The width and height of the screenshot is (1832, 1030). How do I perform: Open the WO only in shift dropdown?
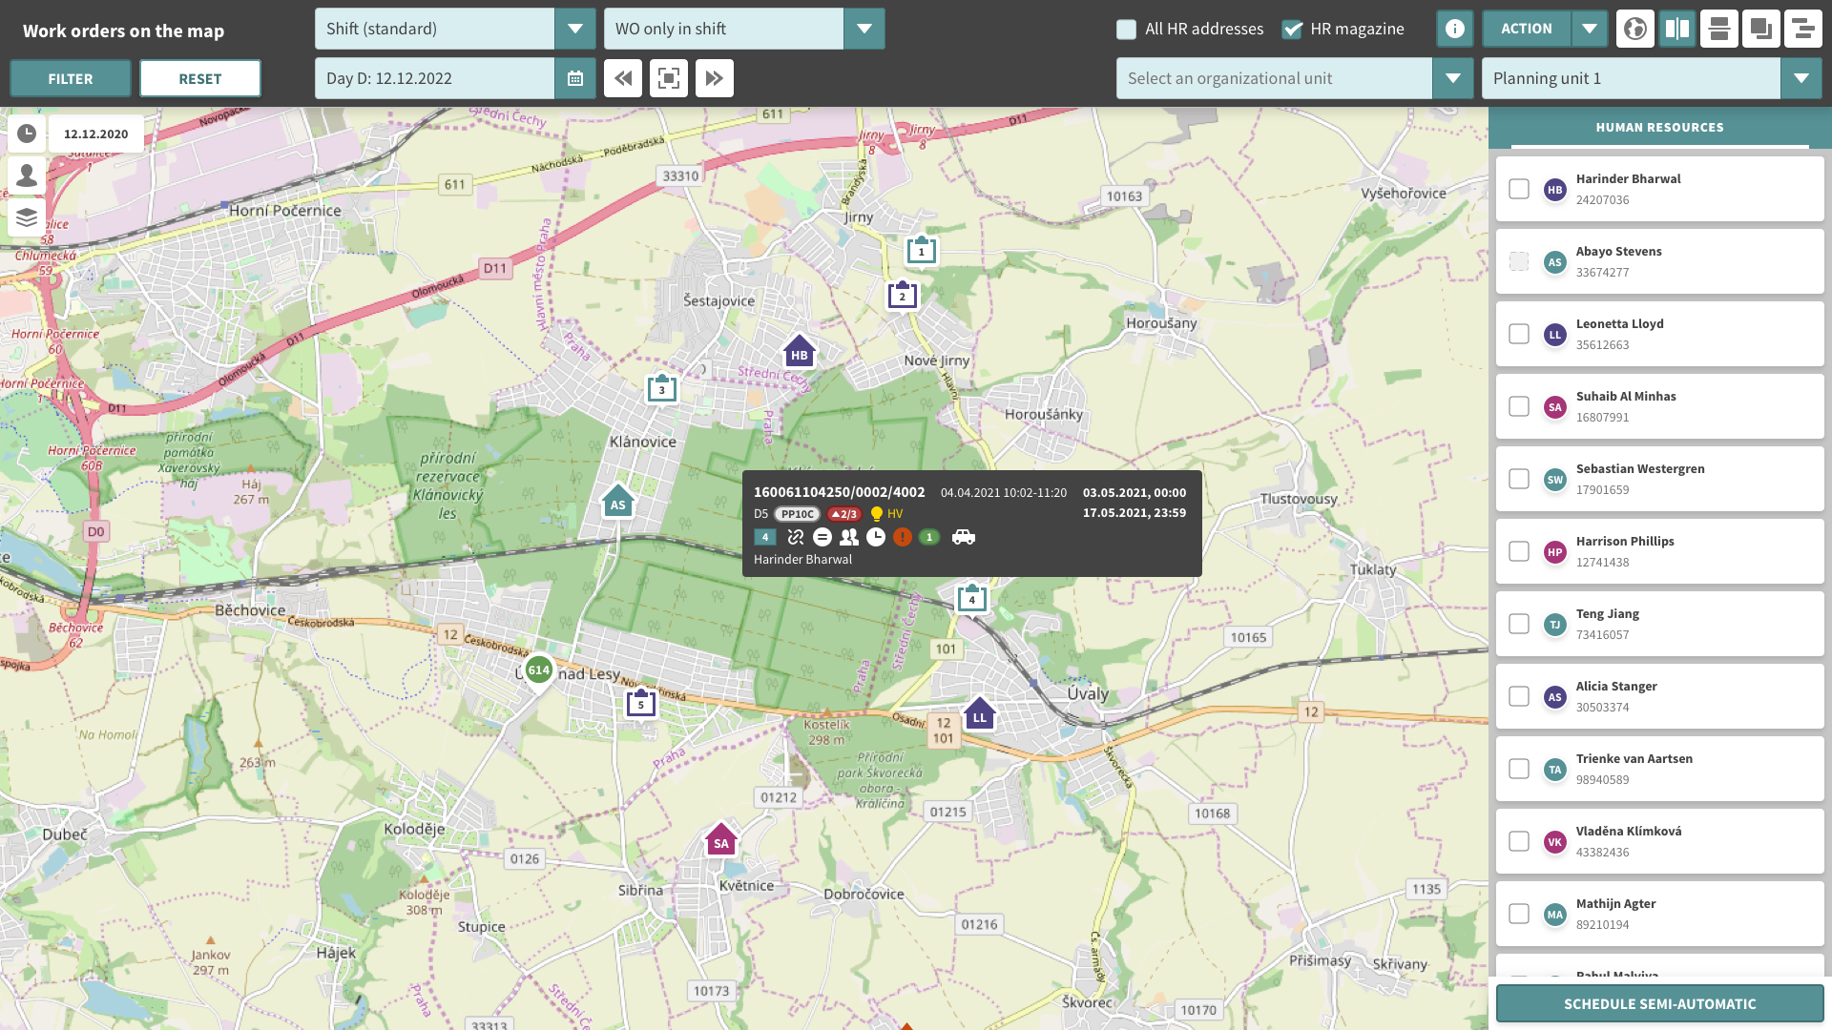744,29
